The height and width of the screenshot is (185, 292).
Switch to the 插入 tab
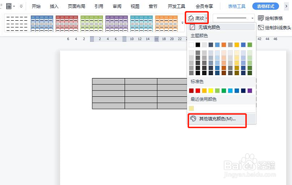pos(54,6)
